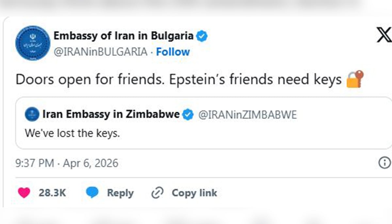
Task: Open Iran Embassy in Zimbabwe profile name
Action: pyautogui.click(x=111, y=115)
